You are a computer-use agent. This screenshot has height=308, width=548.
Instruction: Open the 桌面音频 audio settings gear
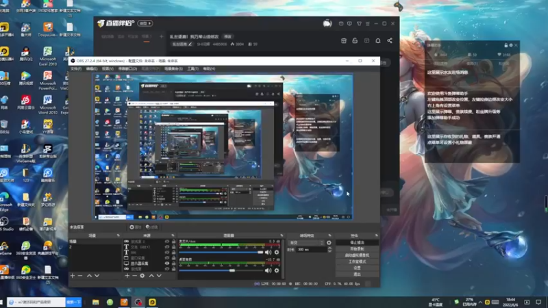pos(277,270)
